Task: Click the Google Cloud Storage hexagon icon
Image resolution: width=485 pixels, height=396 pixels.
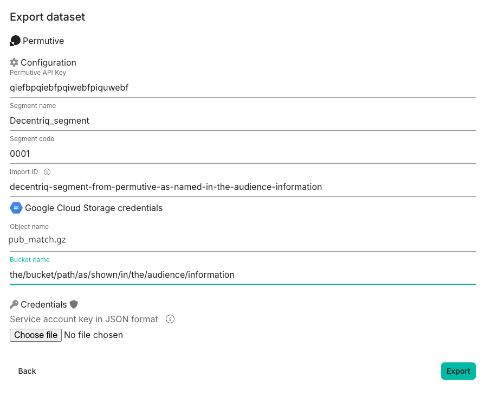Action: 16,208
